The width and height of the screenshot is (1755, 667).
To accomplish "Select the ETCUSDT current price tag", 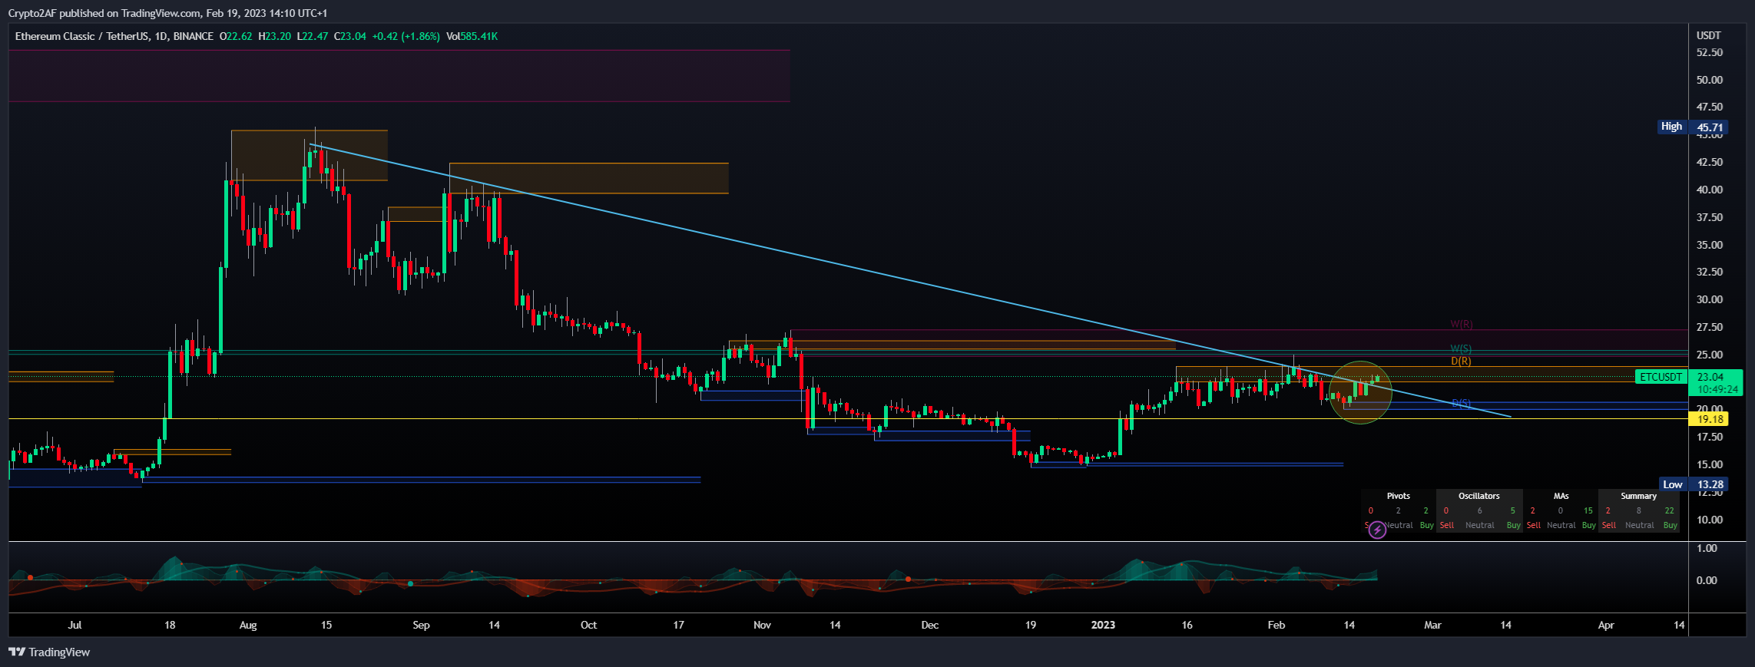I will pyautogui.click(x=1661, y=377).
